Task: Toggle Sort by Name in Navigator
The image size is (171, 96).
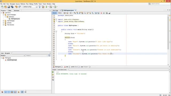Action: point(22,92)
